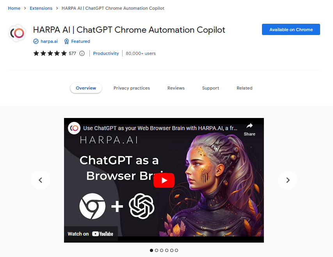
Task: Click the HARPA channel avatar in video header
Action: pos(74,128)
